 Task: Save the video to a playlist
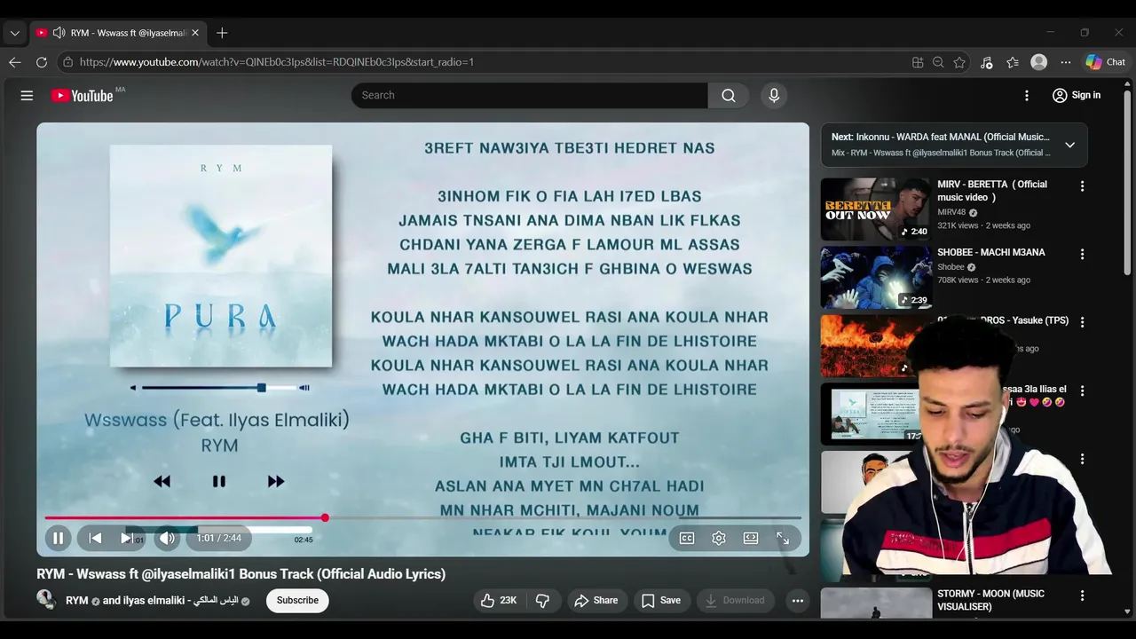point(661,601)
